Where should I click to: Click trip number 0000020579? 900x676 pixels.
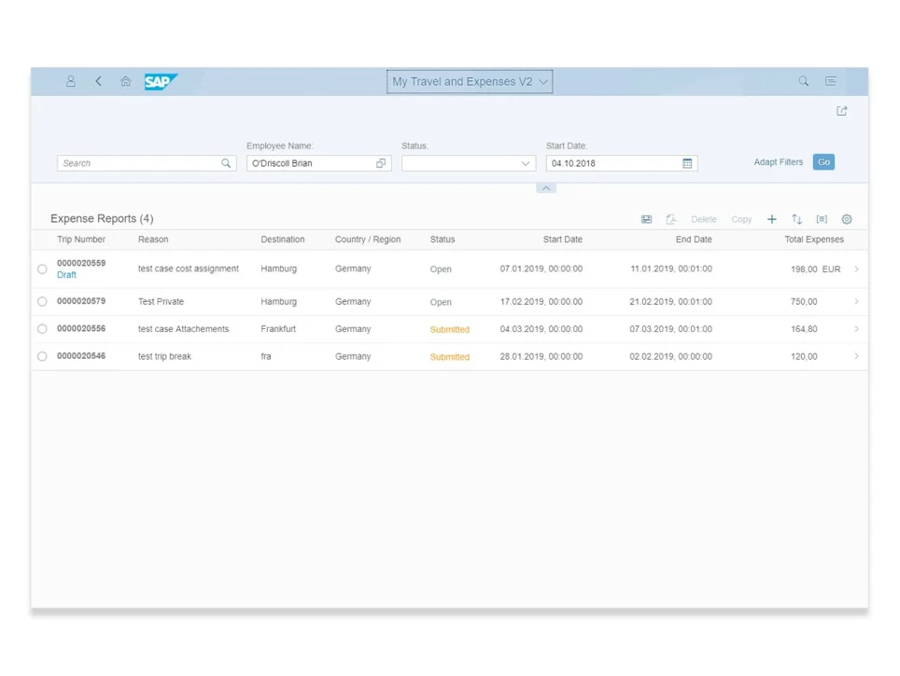pos(81,301)
